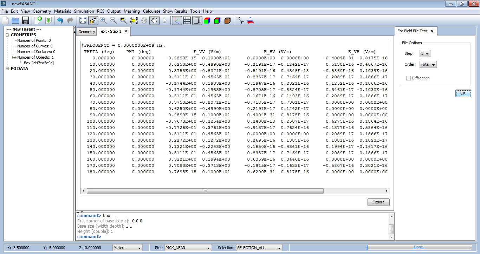Viewport: 480px width, 254px height.
Task: Click the fit-to-screen zoom extents icon
Action: (x=83, y=20)
